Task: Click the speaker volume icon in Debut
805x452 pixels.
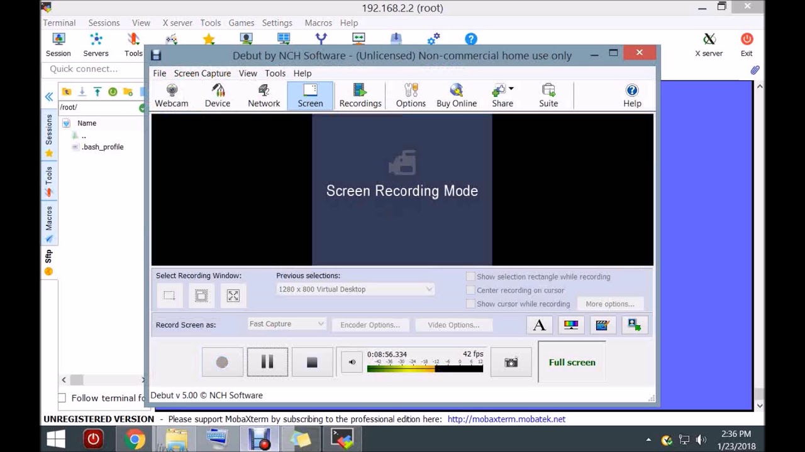Action: click(352, 362)
